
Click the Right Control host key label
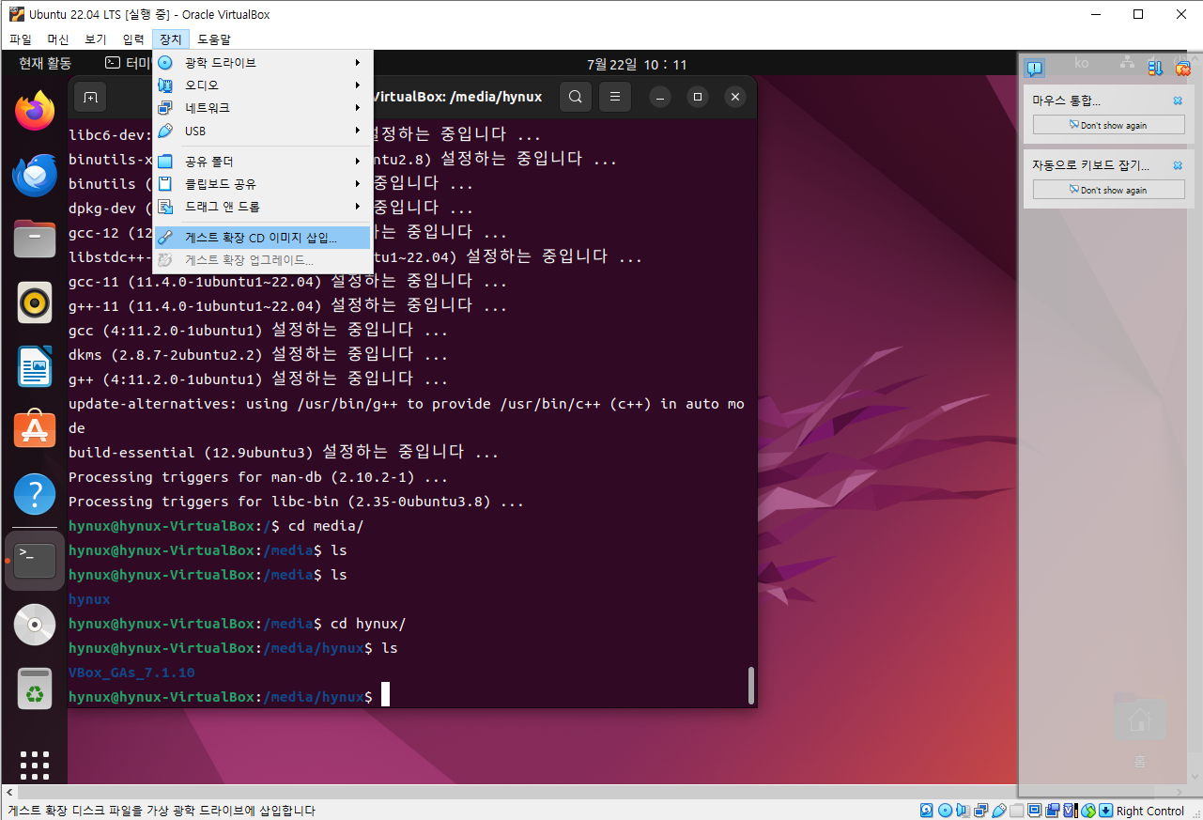(x=1150, y=811)
